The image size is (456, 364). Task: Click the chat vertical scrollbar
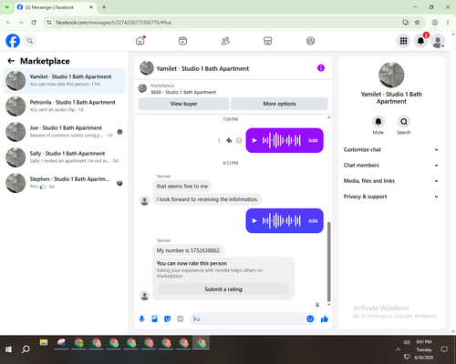pyautogui.click(x=328, y=261)
